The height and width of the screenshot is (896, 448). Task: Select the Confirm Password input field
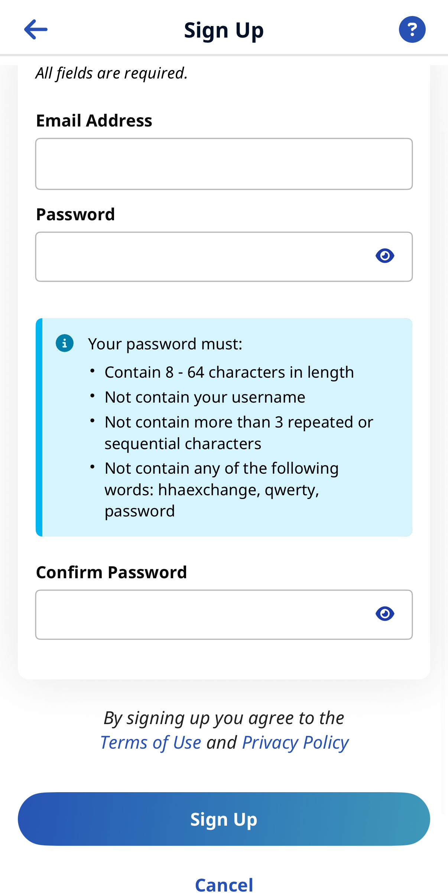201,615
